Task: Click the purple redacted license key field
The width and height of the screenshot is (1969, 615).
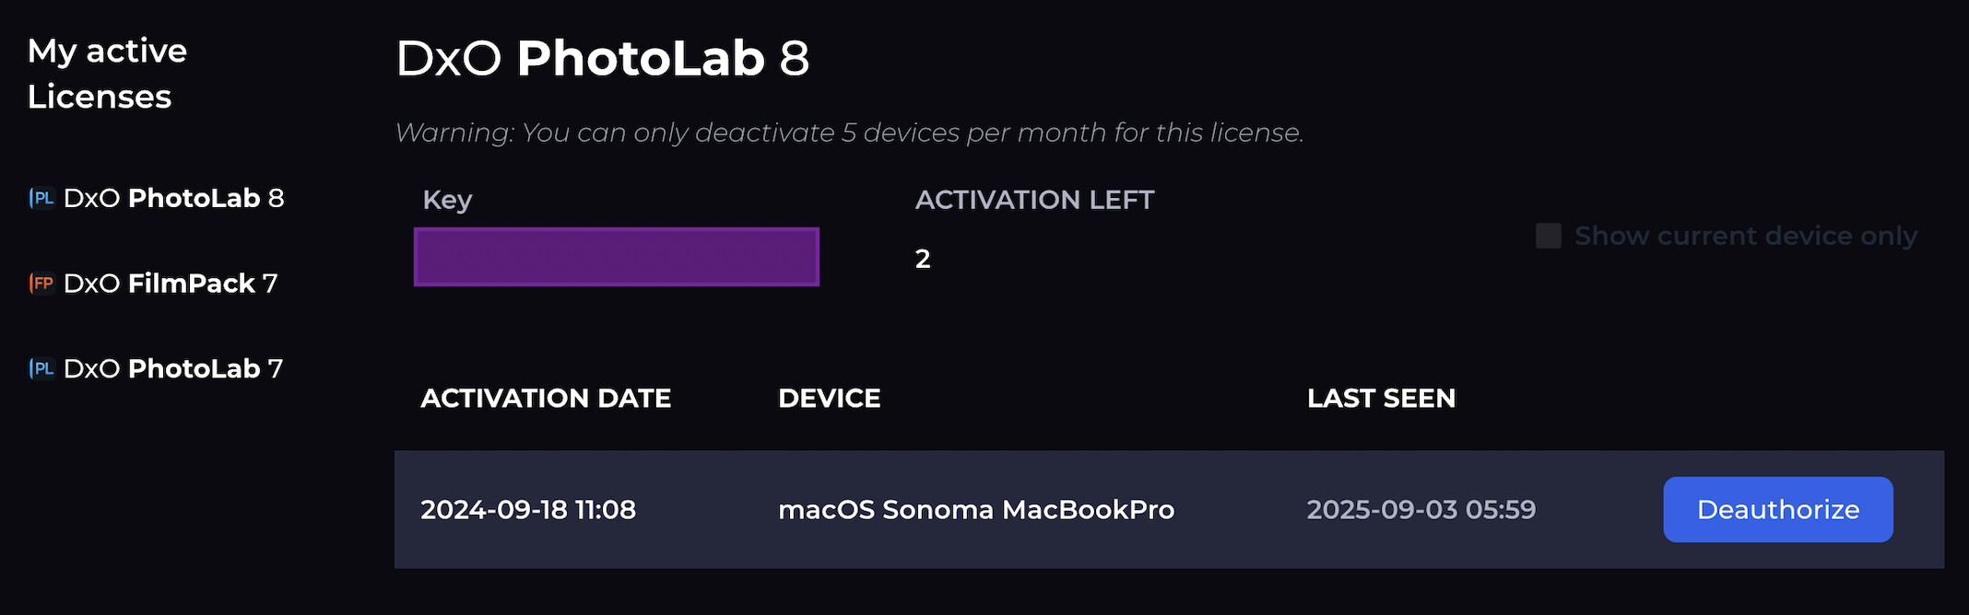Action: (616, 257)
